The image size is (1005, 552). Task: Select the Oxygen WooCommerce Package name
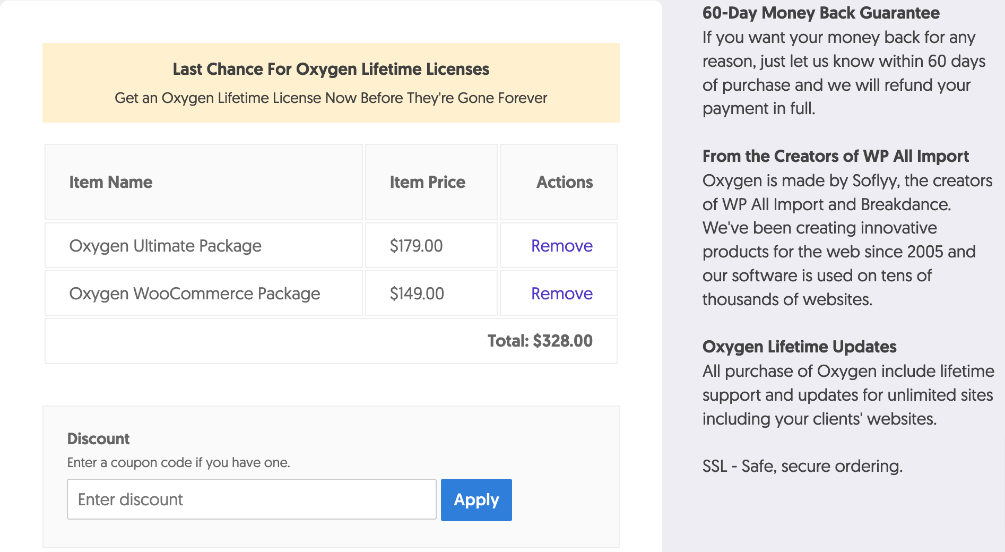point(195,293)
